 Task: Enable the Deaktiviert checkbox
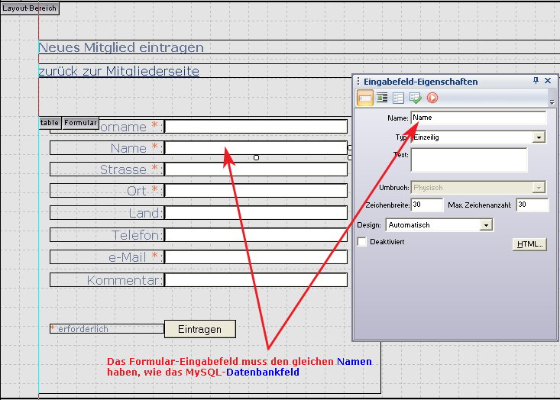click(363, 242)
